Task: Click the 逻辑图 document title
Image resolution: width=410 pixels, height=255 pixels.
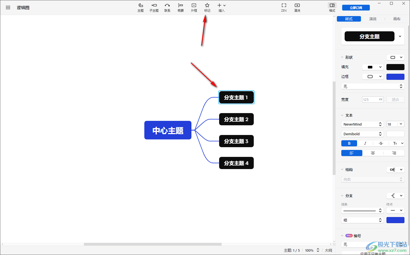Action: pyautogui.click(x=23, y=7)
